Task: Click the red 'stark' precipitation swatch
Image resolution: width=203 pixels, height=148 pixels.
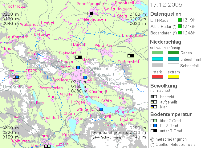Action: 157,77
